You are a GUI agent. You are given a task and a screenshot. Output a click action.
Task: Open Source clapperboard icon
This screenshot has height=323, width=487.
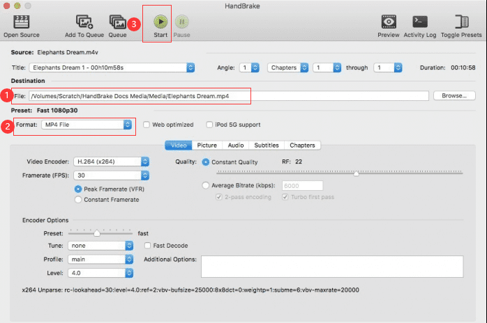22,22
